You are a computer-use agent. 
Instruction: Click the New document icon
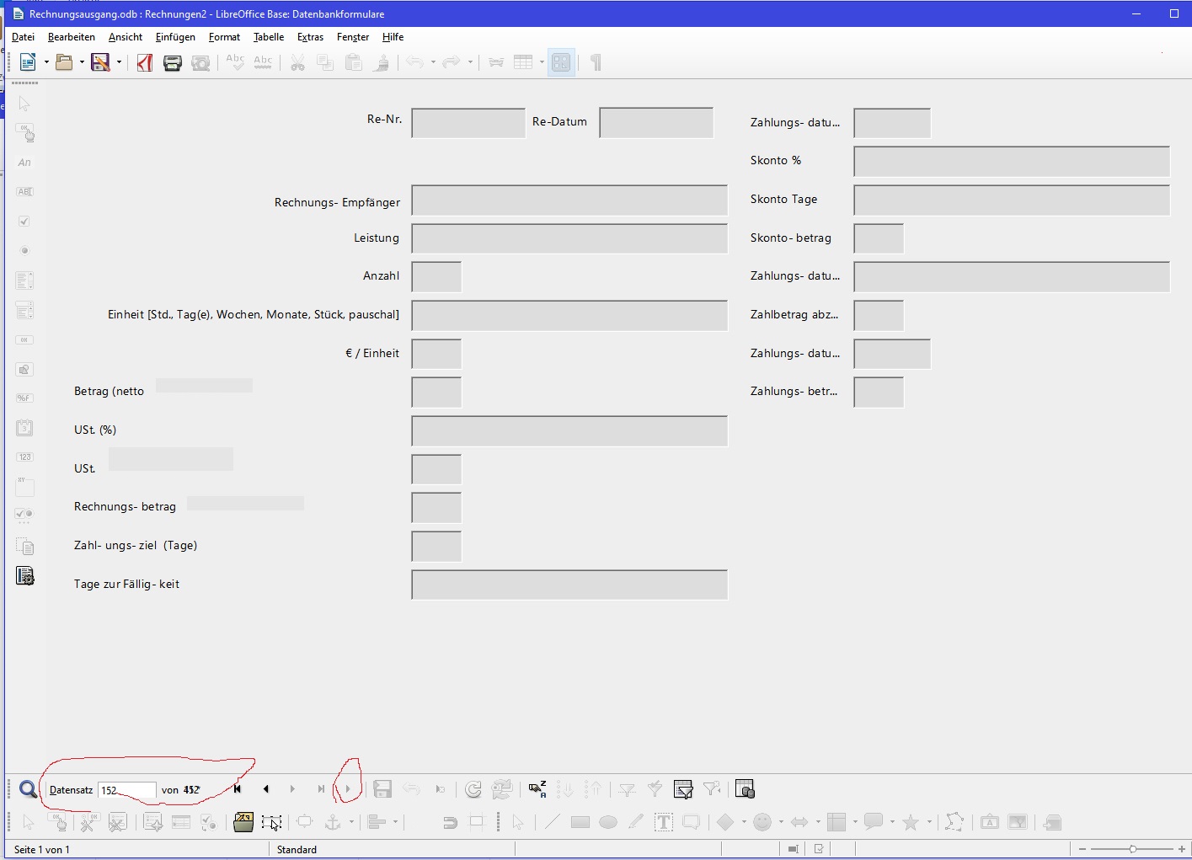point(28,62)
